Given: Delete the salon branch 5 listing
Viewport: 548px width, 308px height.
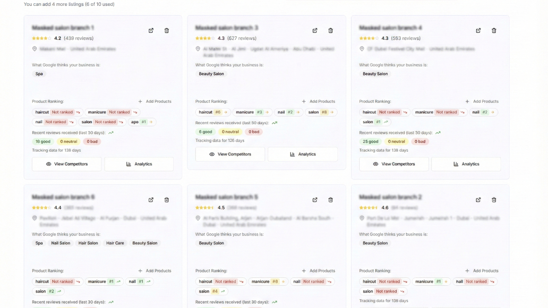Looking at the screenshot, I should (x=330, y=199).
